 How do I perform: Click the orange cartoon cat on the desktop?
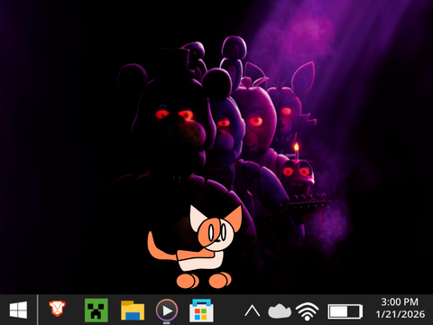[x=195, y=247]
